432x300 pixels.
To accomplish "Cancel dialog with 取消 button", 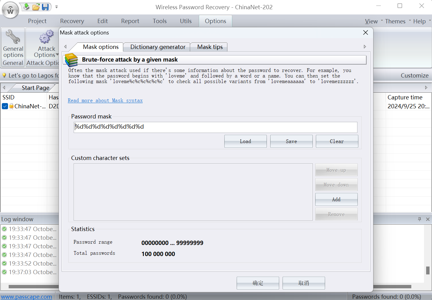I will tap(304, 283).
